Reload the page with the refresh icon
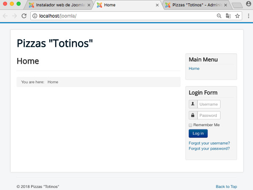The height and width of the screenshot is (190, 253). (24, 16)
